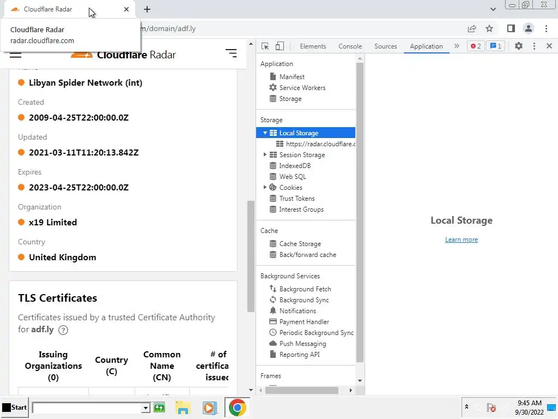This screenshot has height=419, width=558.
Task: Select the Local Storage entry
Action: (x=305, y=133)
